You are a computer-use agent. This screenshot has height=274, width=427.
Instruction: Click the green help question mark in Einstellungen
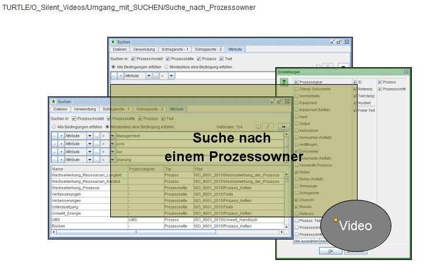click(x=283, y=82)
